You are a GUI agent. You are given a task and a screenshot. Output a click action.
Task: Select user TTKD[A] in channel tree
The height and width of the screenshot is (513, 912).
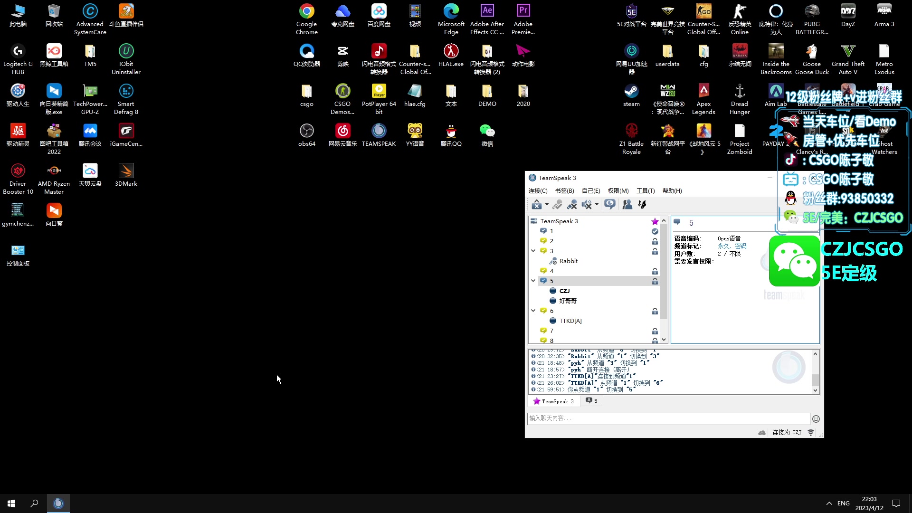coord(570,321)
